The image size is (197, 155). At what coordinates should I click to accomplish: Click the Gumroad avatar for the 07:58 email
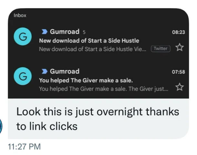coord(23,76)
